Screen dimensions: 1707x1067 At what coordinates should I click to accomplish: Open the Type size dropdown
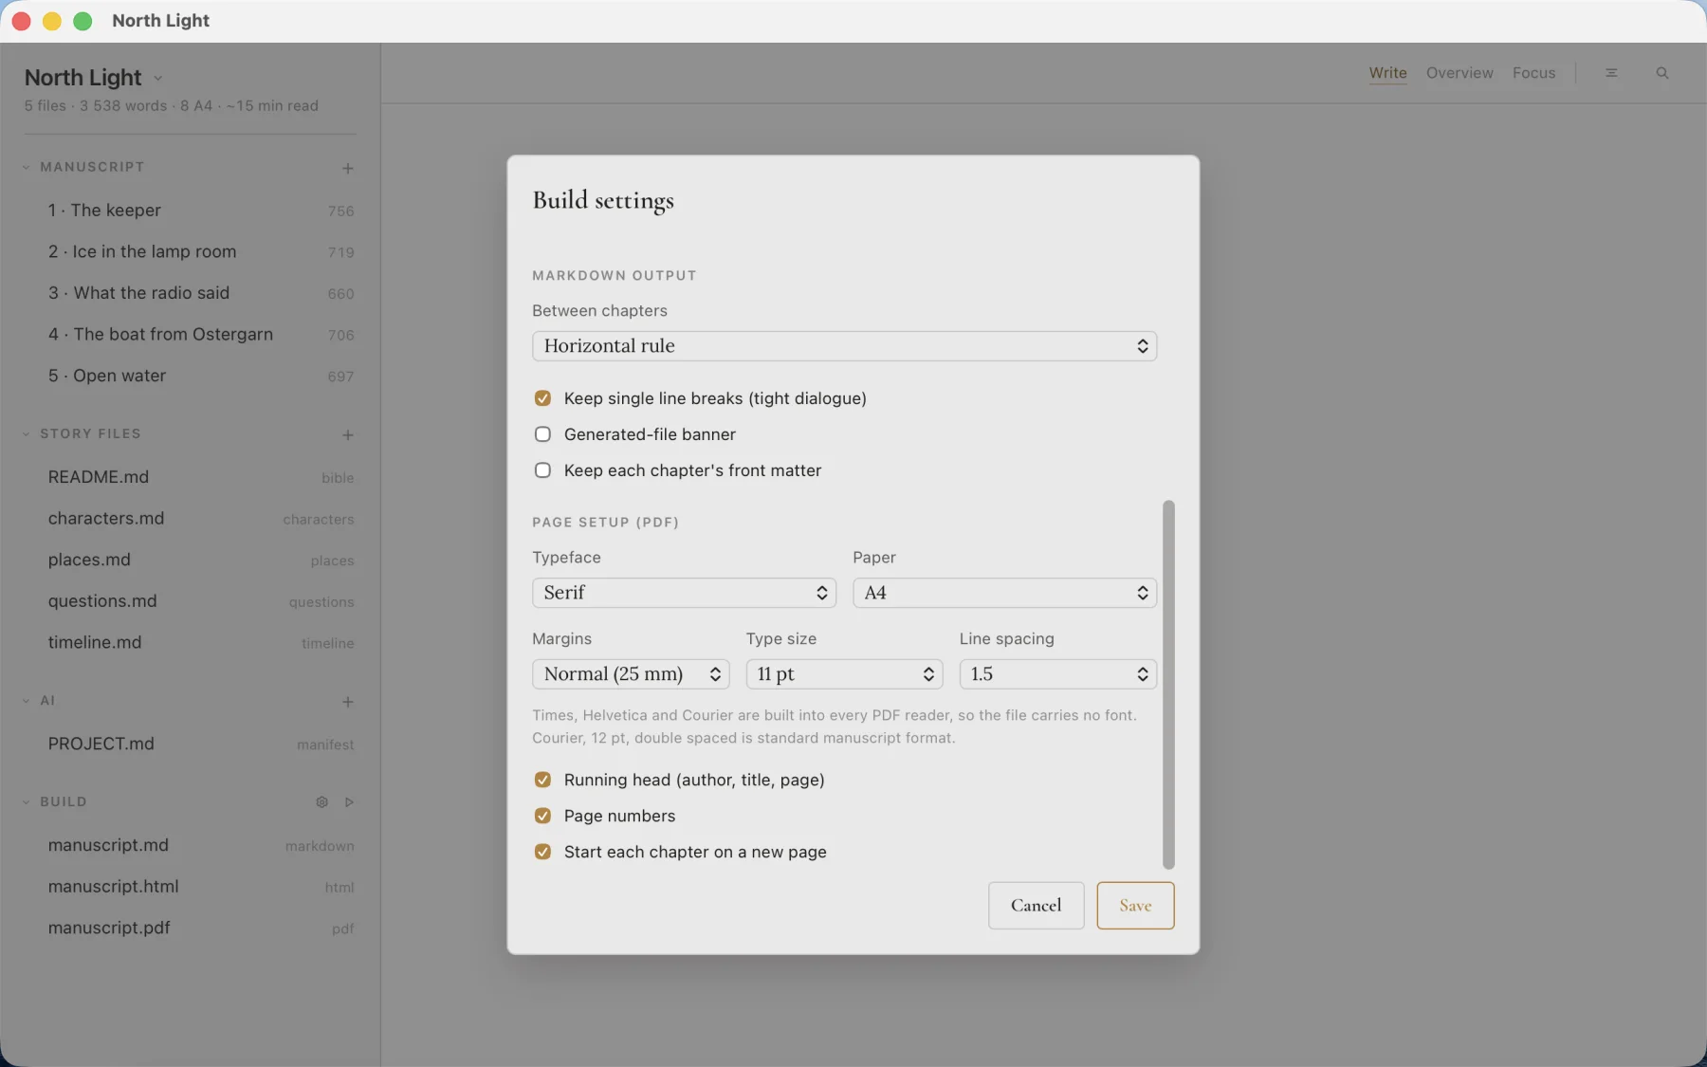(x=844, y=674)
